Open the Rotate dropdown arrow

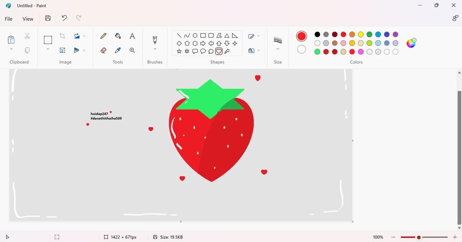[x=84, y=36]
